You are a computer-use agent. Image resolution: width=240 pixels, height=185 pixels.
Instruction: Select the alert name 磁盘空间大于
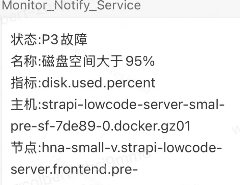(x=83, y=62)
